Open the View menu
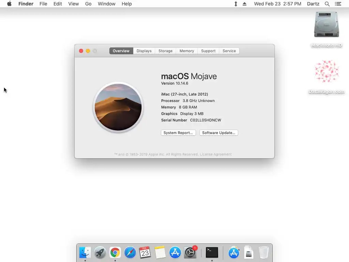The height and width of the screenshot is (262, 349). 74,4
